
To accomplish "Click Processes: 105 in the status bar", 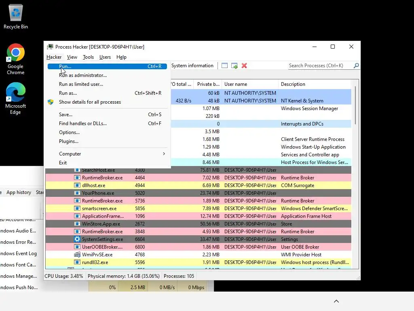I will tap(179, 276).
